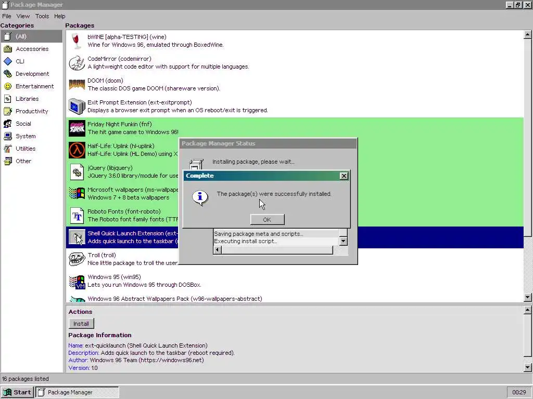This screenshot has height=399, width=533.
Task: Click the Productivity notepad icon
Action: point(8,111)
